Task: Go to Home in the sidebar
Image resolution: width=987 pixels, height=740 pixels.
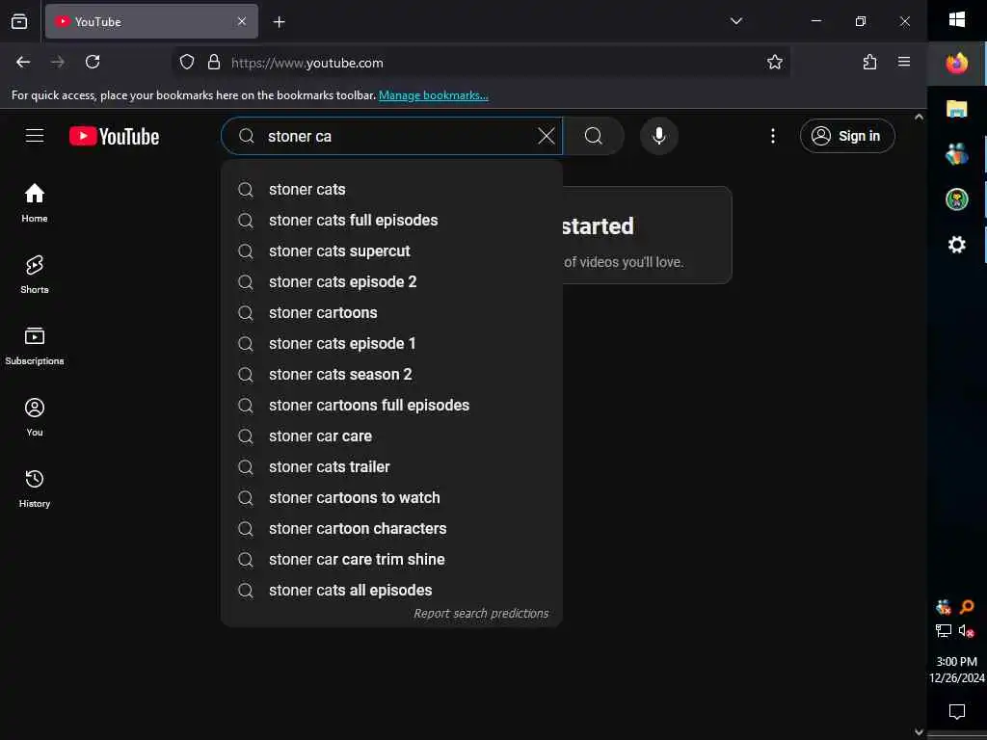Action: 35,202
